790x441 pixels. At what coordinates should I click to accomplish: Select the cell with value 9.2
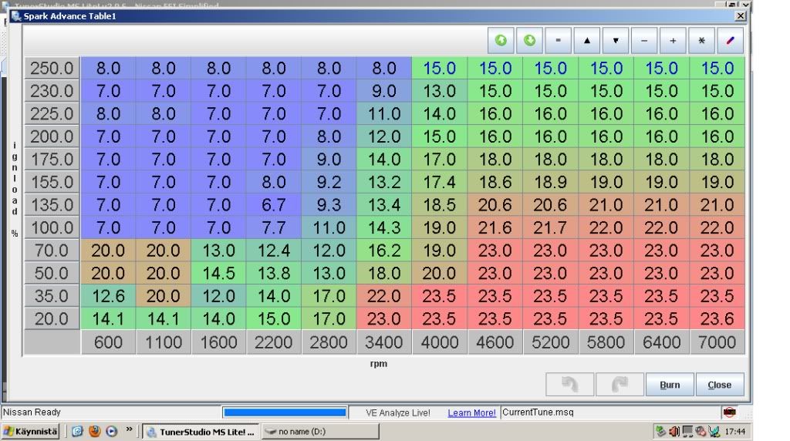coord(329,182)
